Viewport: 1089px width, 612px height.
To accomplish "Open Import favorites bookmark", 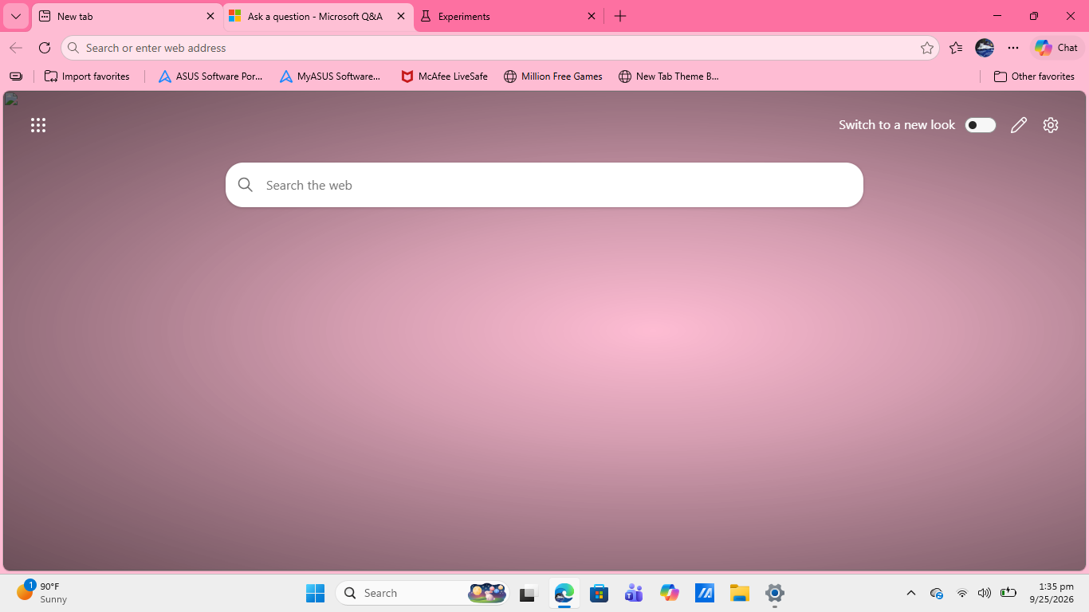I will (87, 76).
